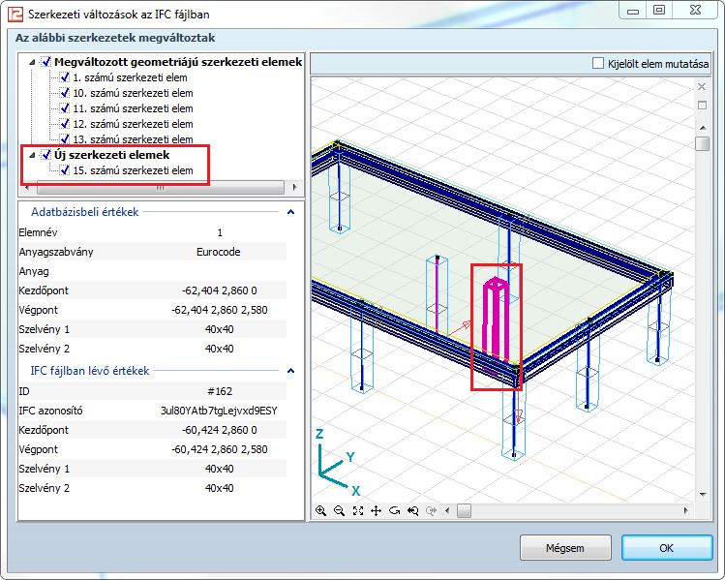Click IFC Végpont value -60,424 2,860 2,580
Screen dimensions: 725x580
point(219,449)
